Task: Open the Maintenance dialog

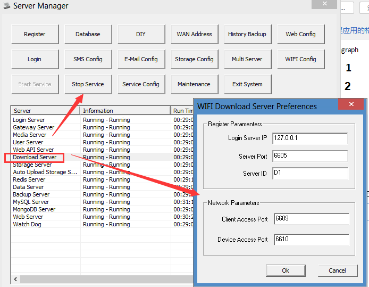Action: click(195, 84)
